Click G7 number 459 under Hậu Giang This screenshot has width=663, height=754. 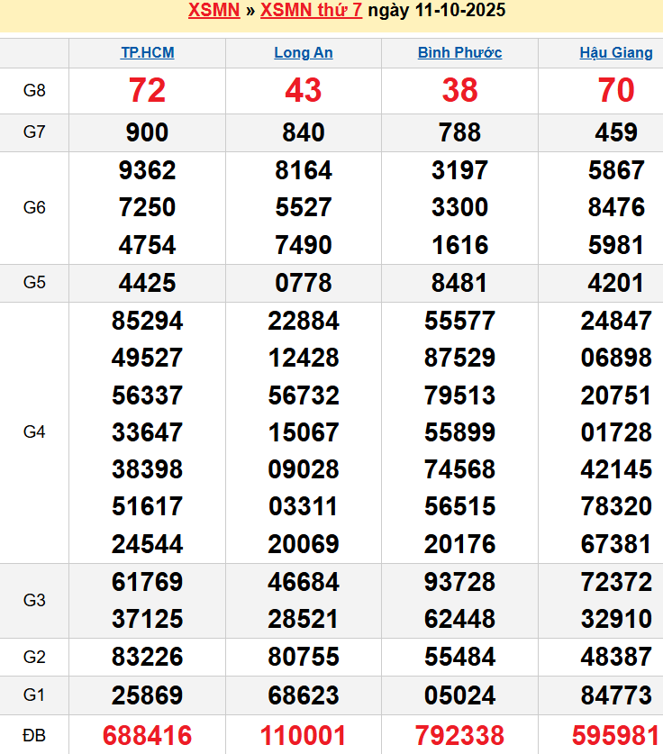[x=616, y=132]
